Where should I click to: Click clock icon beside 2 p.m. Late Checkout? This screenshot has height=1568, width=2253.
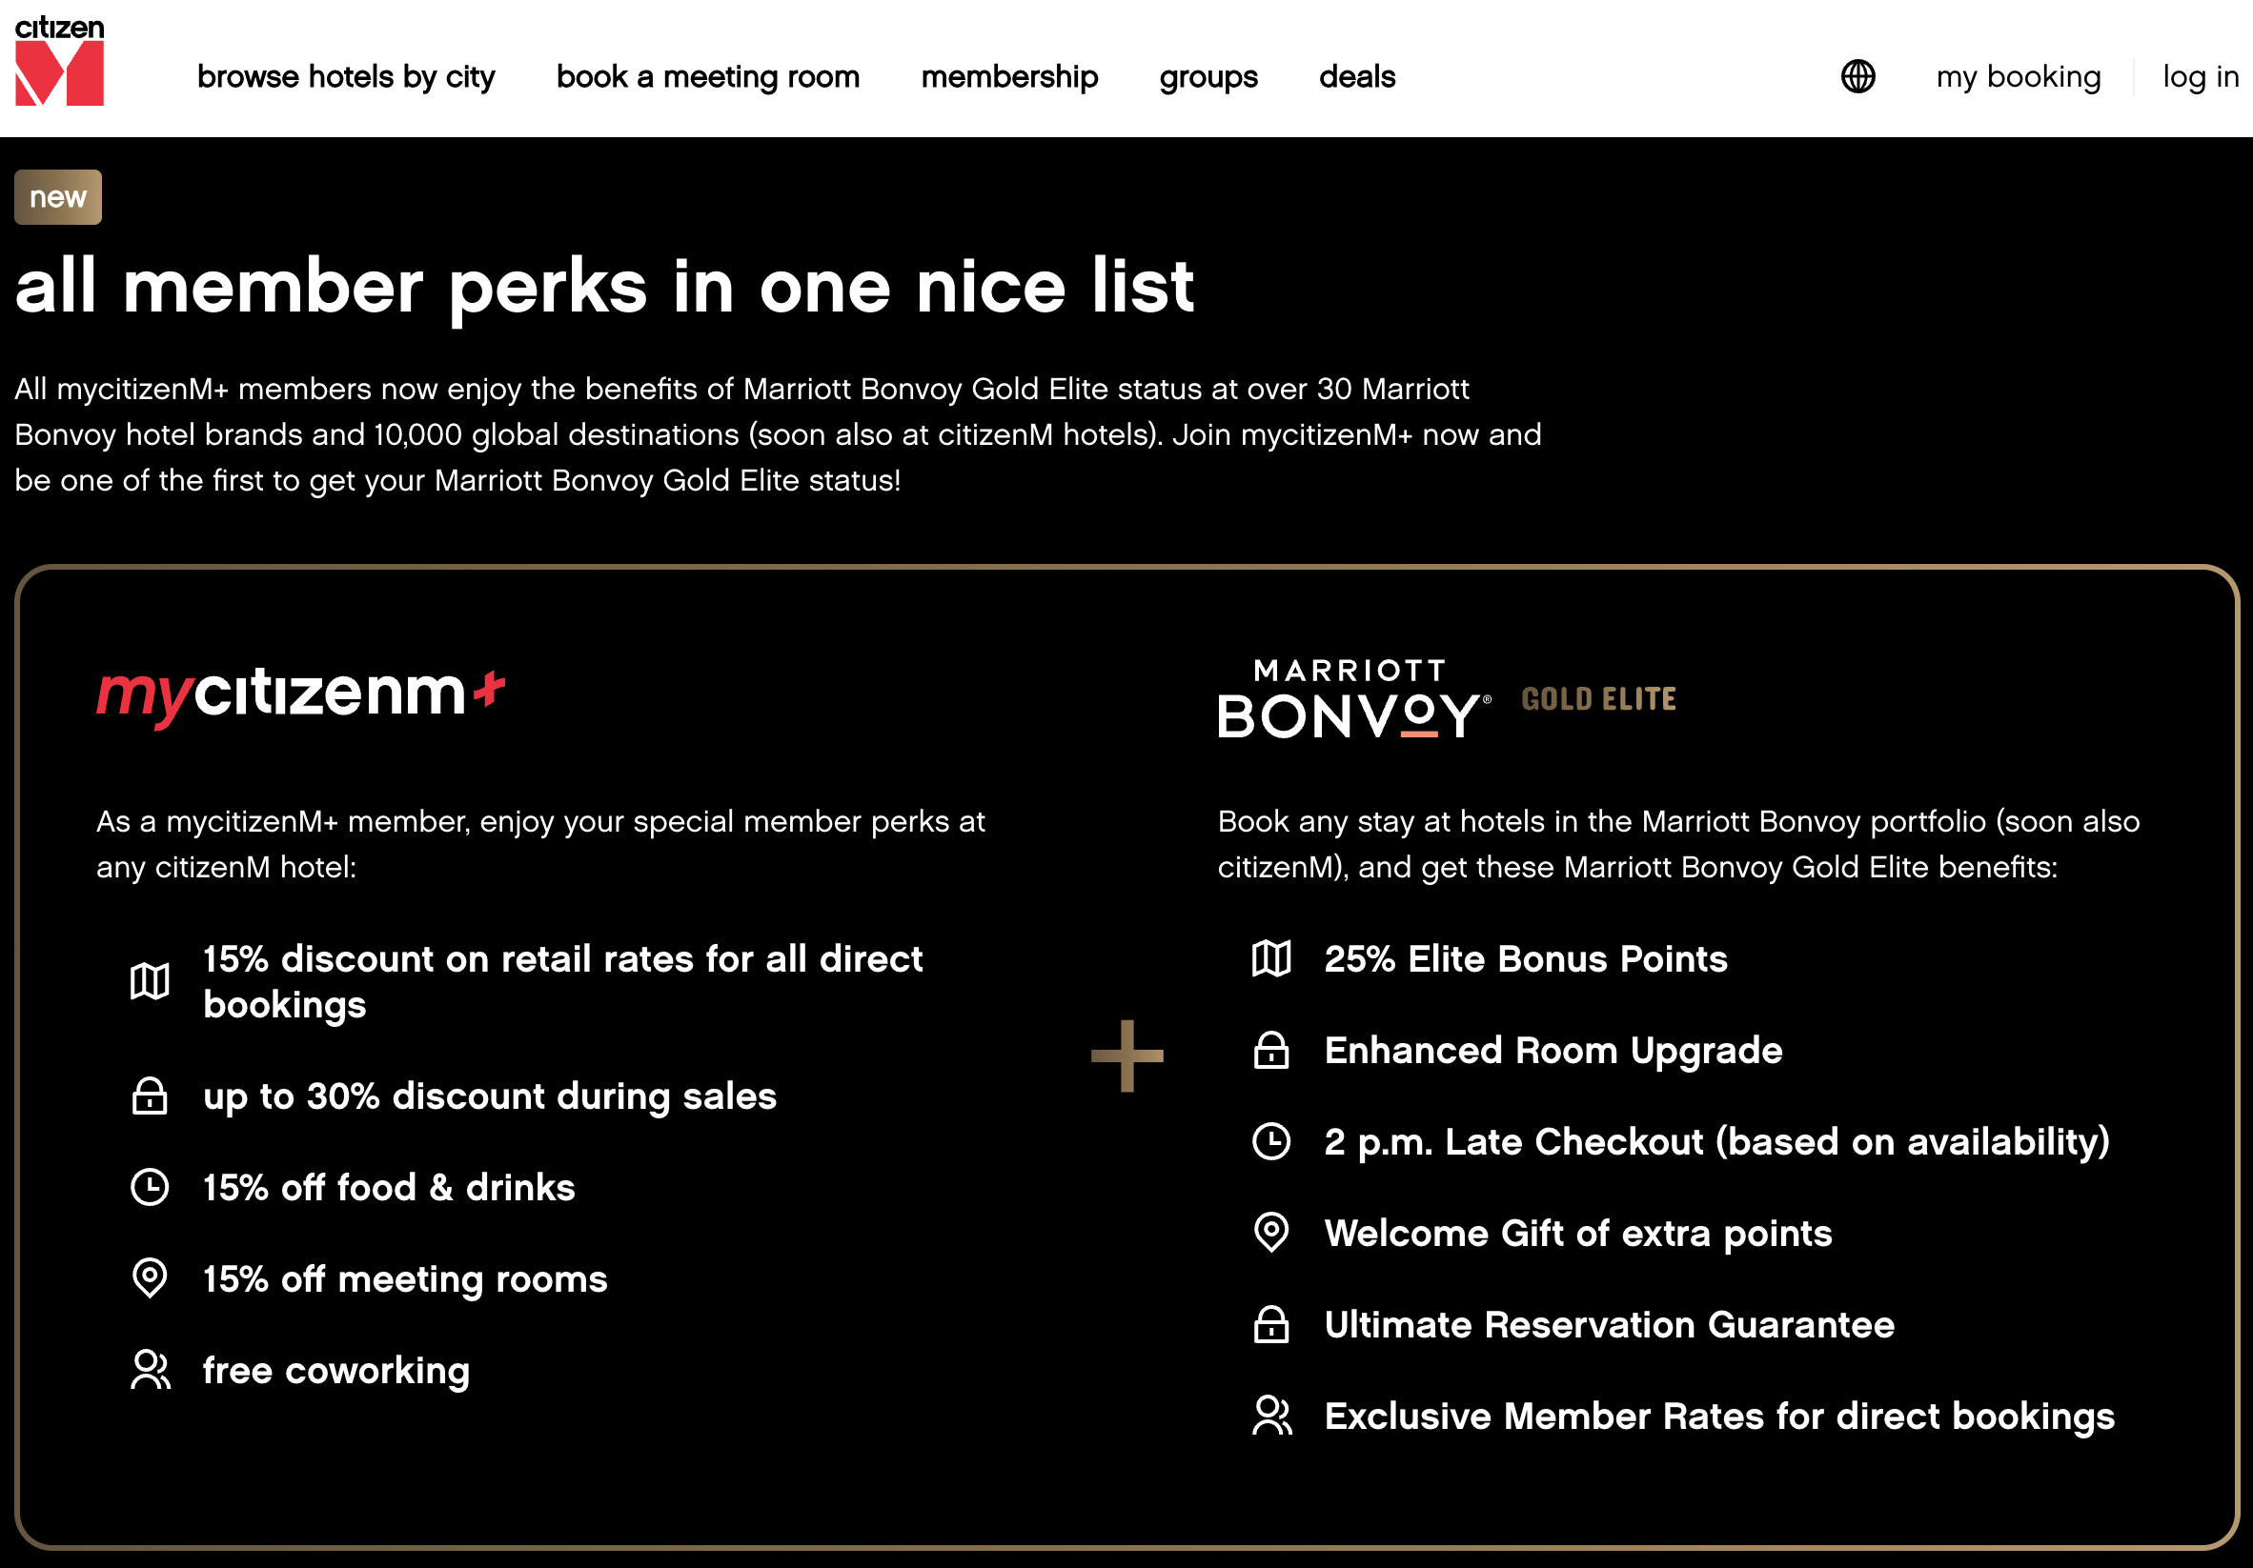tap(1271, 1141)
